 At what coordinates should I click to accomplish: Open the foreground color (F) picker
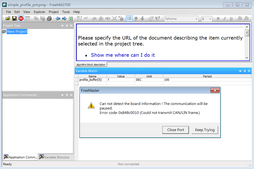tap(239, 19)
